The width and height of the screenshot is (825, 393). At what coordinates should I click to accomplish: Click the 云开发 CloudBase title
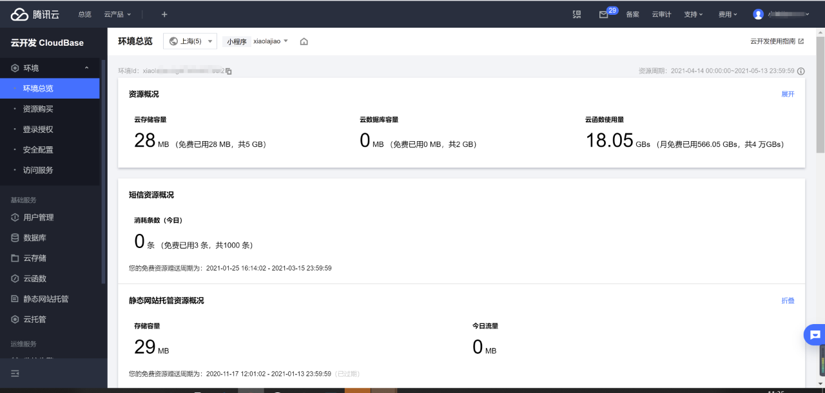(x=47, y=43)
